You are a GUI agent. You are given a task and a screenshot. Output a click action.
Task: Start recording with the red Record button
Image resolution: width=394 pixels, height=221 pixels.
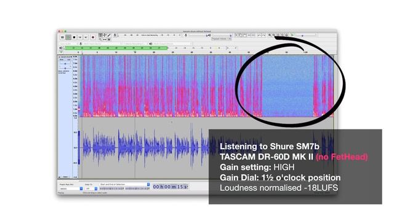93,37
